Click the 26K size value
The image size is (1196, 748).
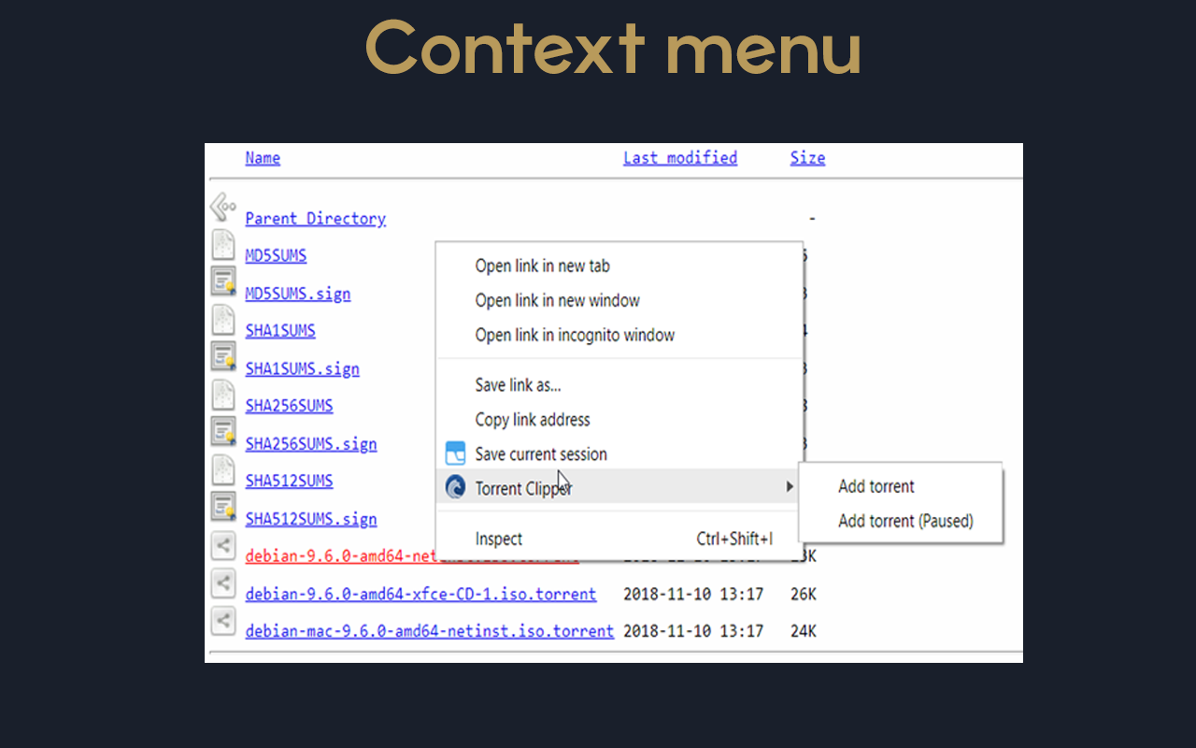click(804, 594)
